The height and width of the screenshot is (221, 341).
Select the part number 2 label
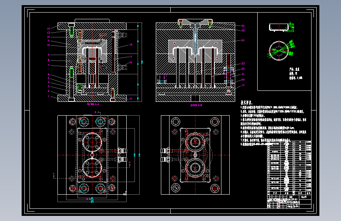48,91
